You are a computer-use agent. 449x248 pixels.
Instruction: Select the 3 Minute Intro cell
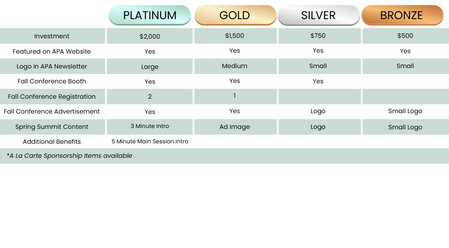150,126
